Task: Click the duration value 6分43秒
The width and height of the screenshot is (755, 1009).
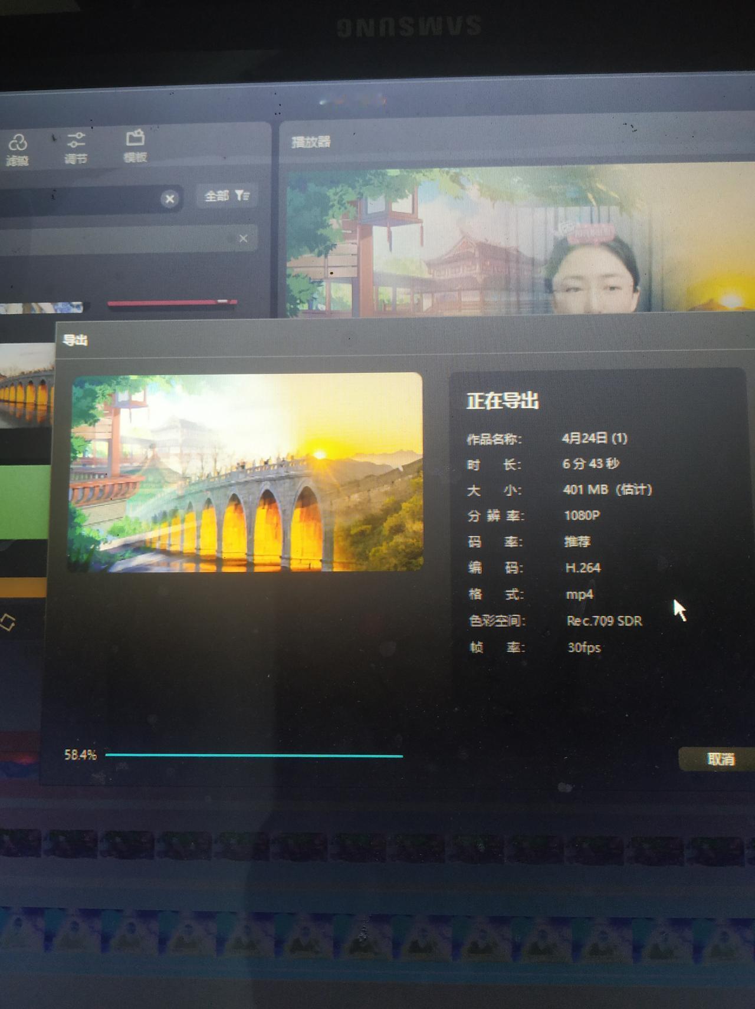Action: pos(591,464)
